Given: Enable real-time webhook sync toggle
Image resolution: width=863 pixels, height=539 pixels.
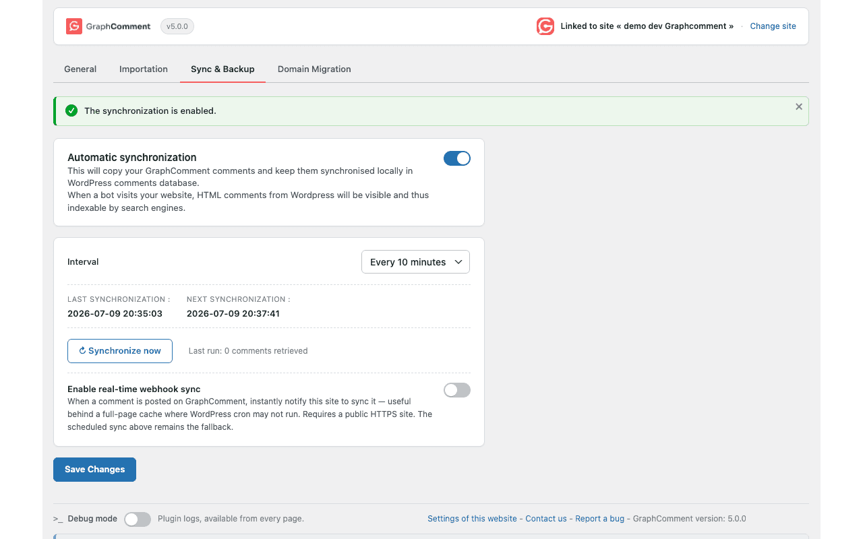Looking at the screenshot, I should click(x=457, y=390).
